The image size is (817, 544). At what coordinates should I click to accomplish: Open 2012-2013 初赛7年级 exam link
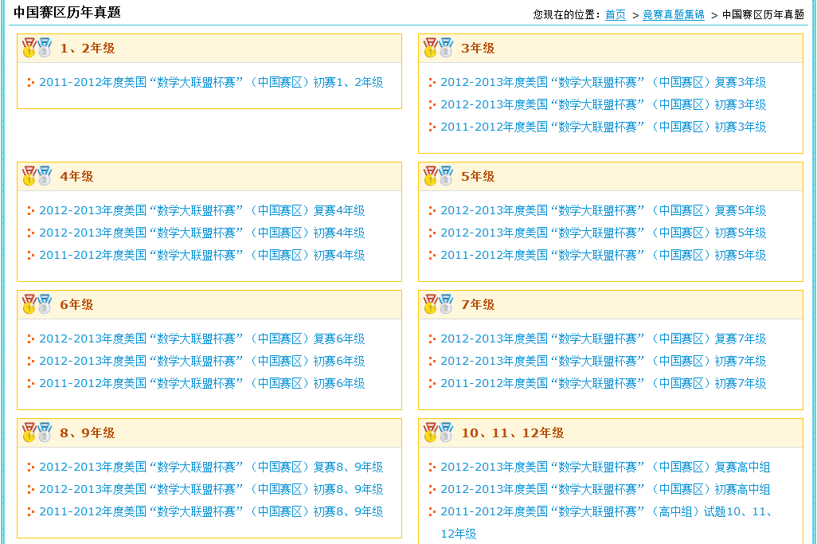tap(603, 361)
